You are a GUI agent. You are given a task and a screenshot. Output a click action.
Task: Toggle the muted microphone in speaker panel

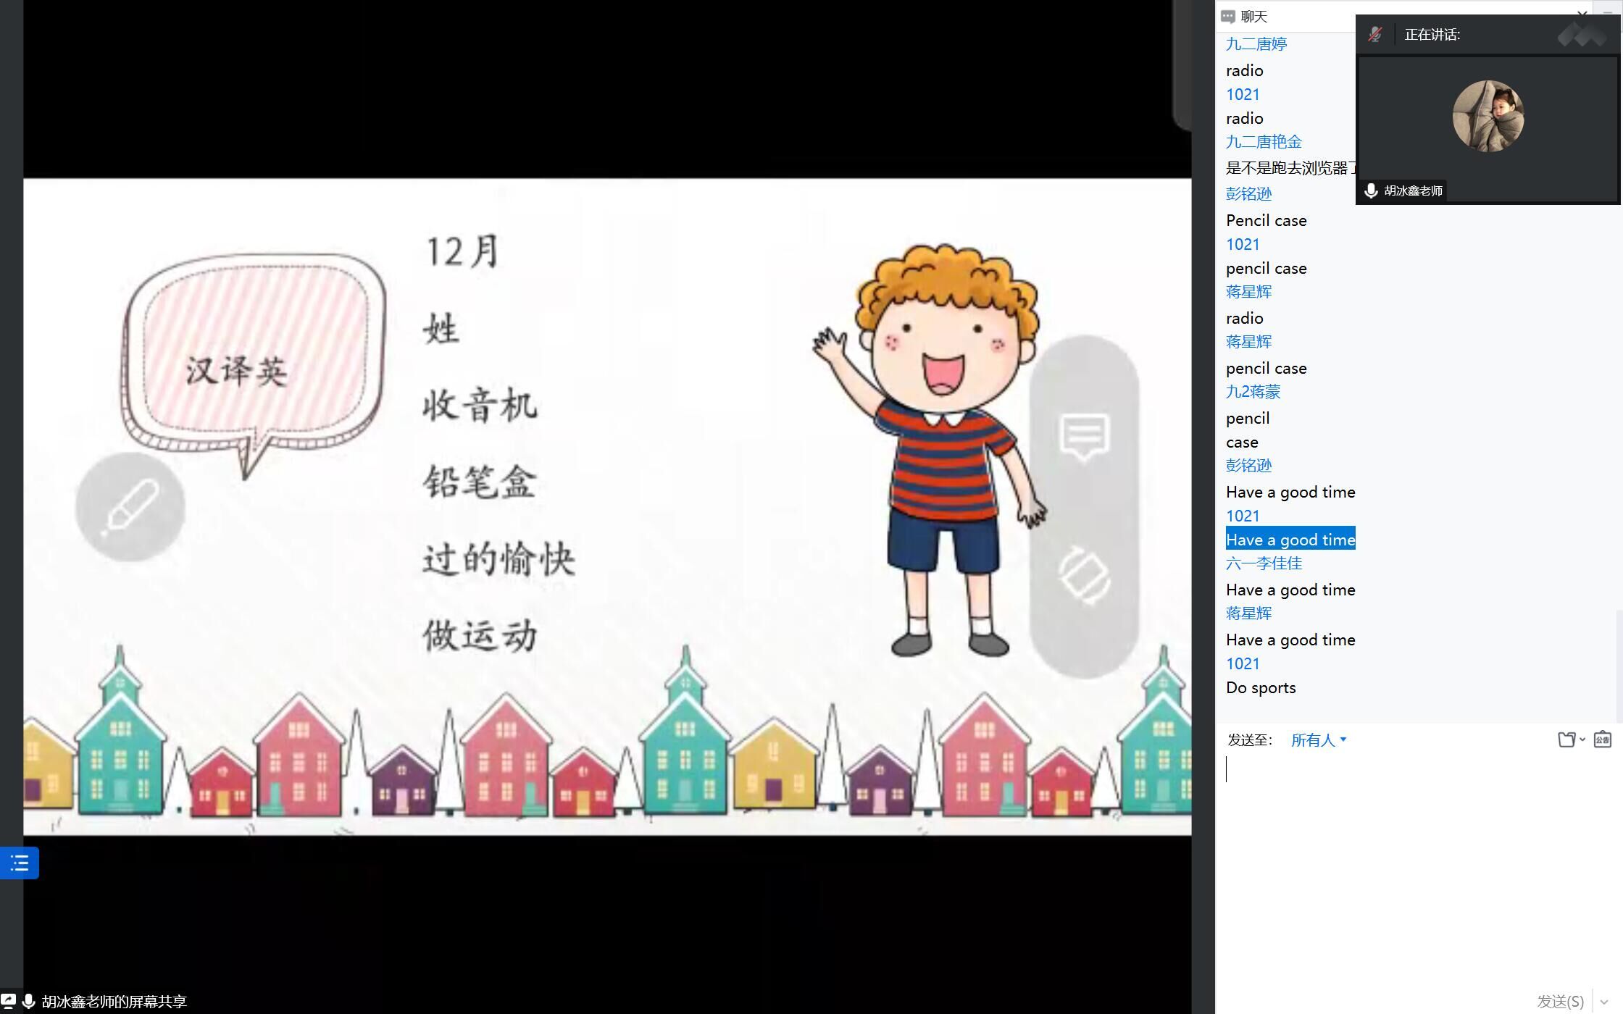(x=1374, y=35)
